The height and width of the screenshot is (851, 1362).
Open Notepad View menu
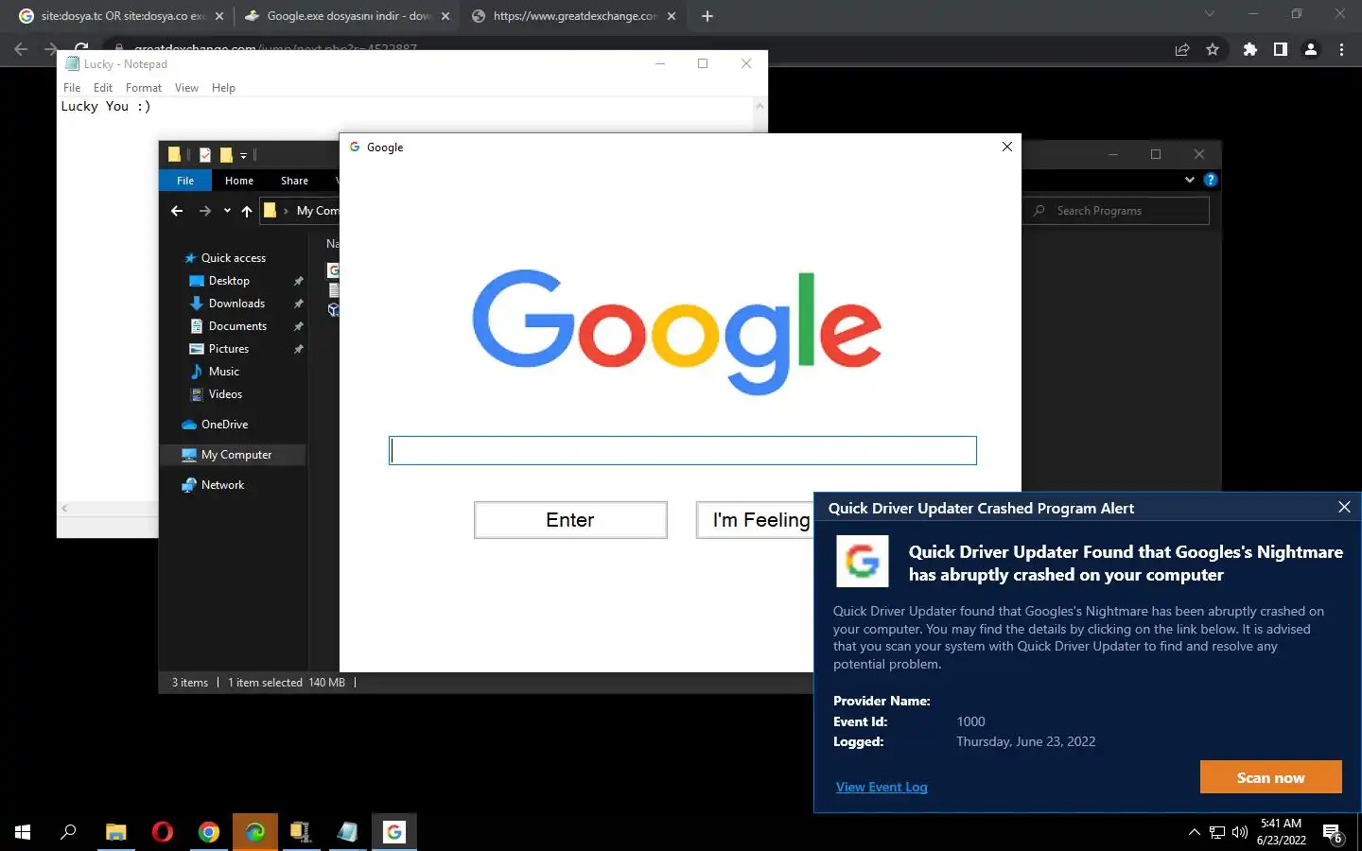(x=186, y=88)
